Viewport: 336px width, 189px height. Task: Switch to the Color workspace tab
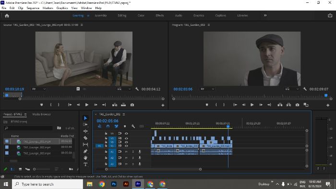click(x=141, y=15)
